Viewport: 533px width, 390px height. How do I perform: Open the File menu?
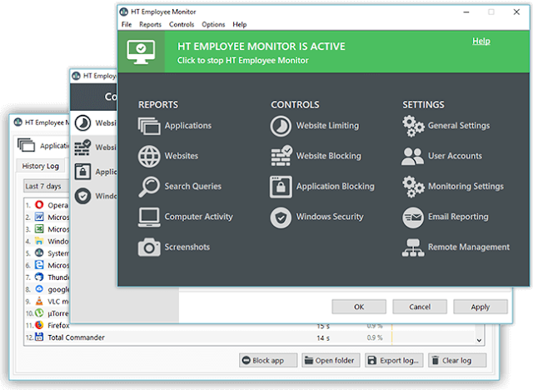(127, 24)
